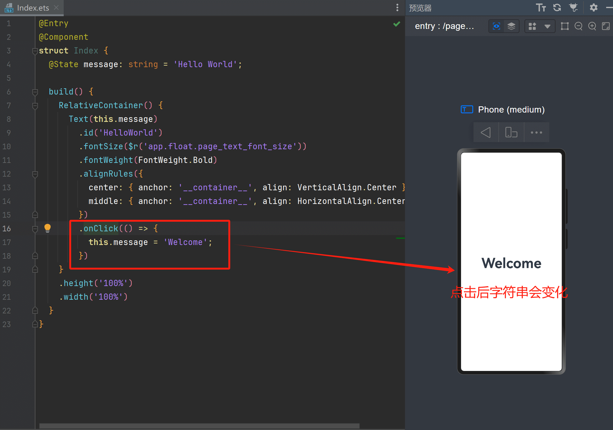This screenshot has width=613, height=430.
Task: Open the three-dots more options above phone
Action: 536,132
